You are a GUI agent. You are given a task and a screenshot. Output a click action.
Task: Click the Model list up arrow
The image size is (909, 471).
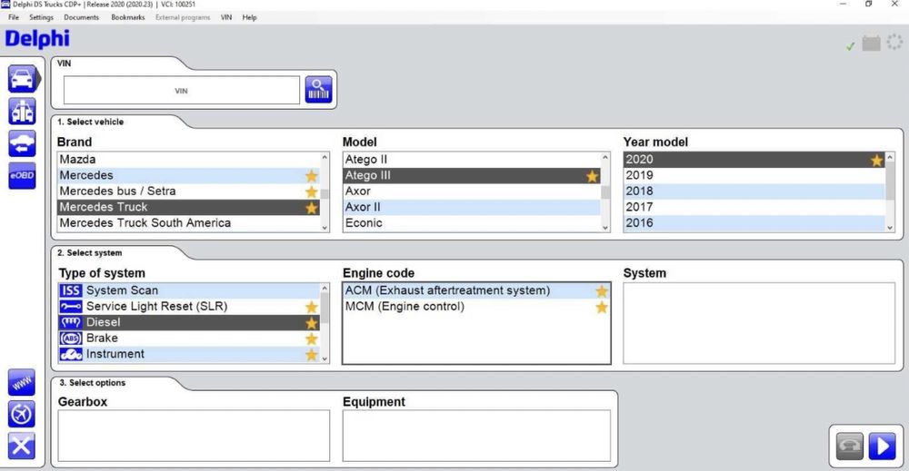(605, 157)
